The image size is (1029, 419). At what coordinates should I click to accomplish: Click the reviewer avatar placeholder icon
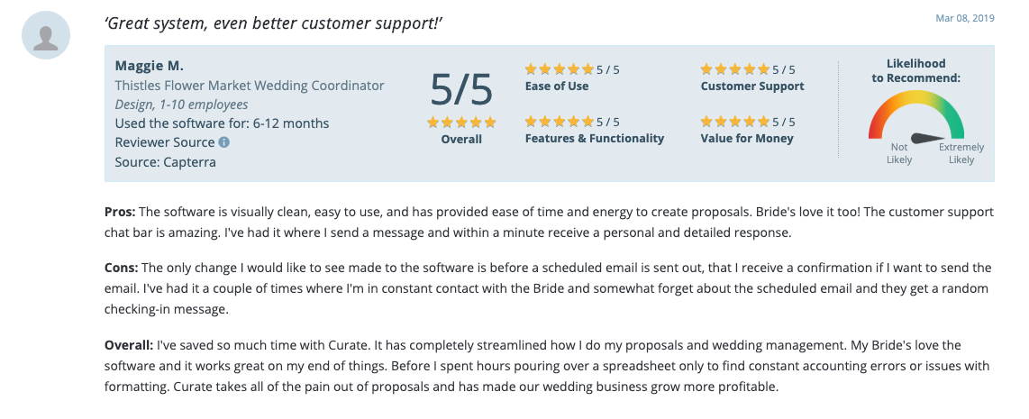point(46,35)
